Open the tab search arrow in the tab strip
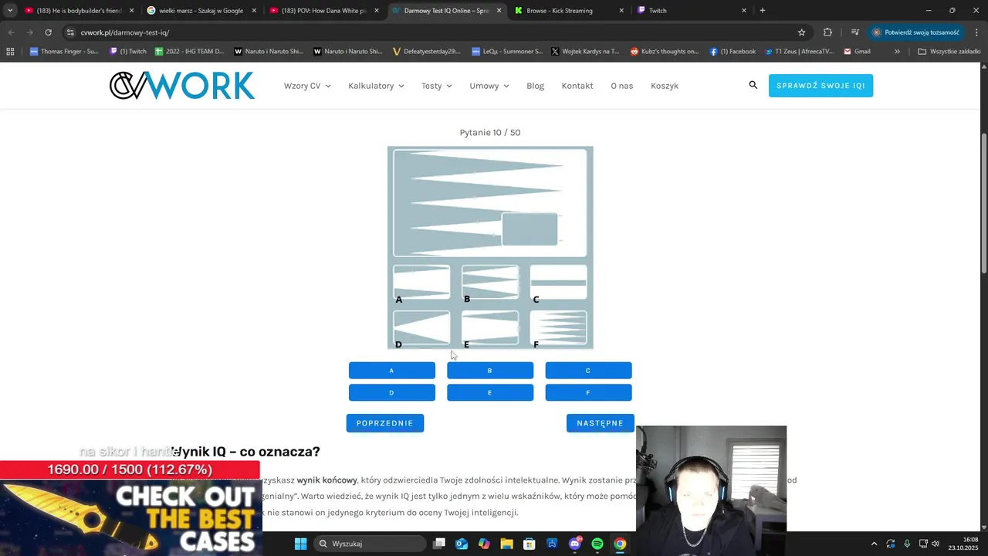The height and width of the screenshot is (556, 988). pyautogui.click(x=9, y=10)
